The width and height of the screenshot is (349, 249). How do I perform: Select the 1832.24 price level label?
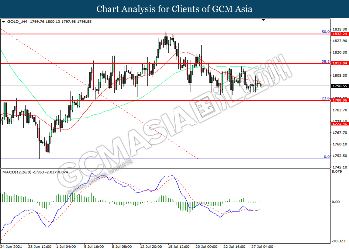point(340,34)
